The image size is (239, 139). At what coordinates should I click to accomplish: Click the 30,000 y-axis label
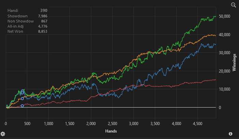click(225, 53)
